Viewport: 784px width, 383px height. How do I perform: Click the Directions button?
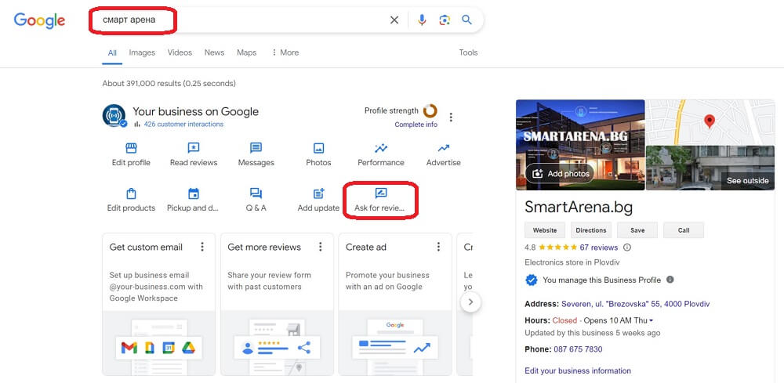(591, 230)
